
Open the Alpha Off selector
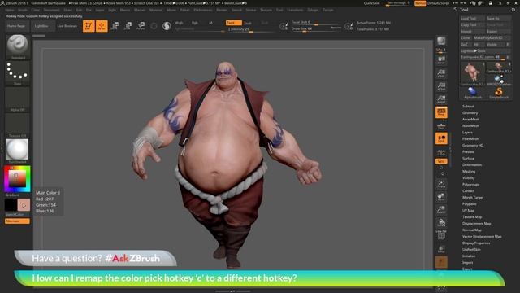[17, 98]
